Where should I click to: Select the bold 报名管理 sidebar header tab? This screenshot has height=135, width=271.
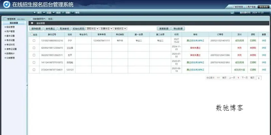14,23
